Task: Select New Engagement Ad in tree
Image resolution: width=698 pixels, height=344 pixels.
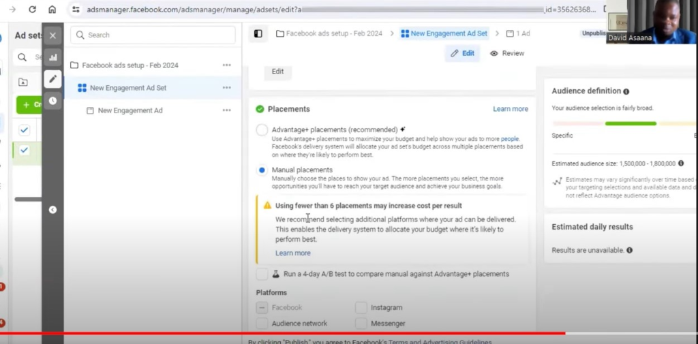Action: click(130, 110)
